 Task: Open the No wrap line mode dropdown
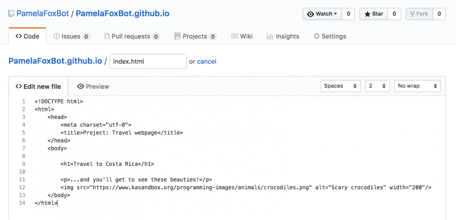417,86
